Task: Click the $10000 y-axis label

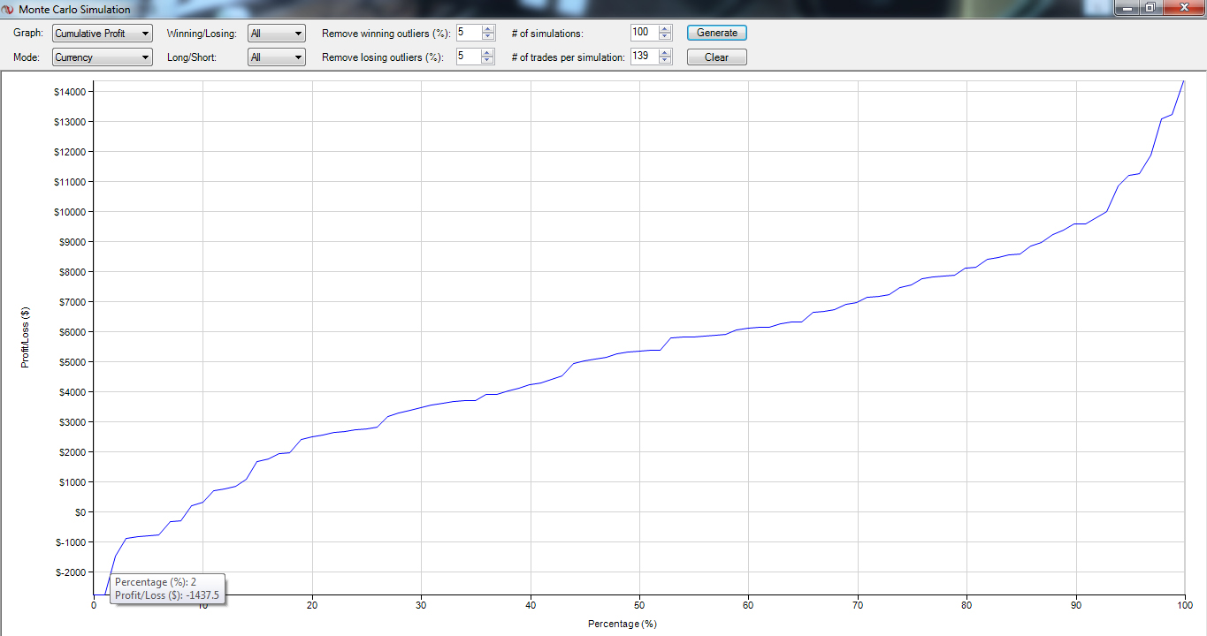Action: [x=69, y=212]
